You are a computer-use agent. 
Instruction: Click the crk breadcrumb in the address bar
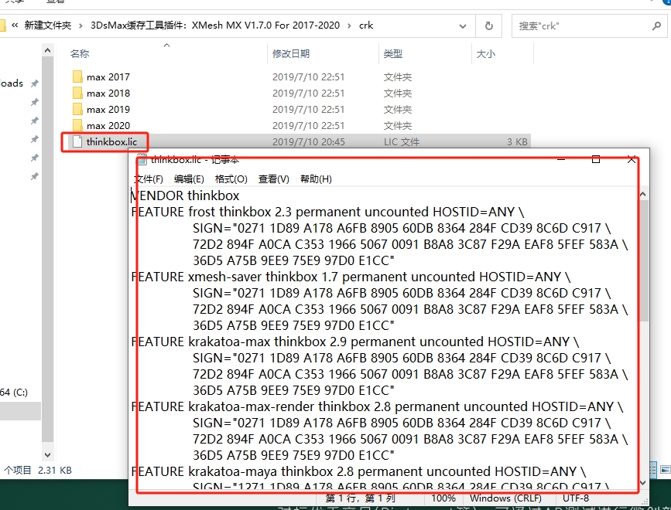pyautogui.click(x=366, y=25)
